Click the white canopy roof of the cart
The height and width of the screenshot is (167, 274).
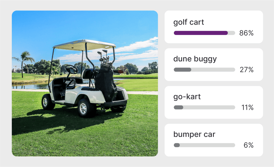pyautogui.click(x=84, y=45)
